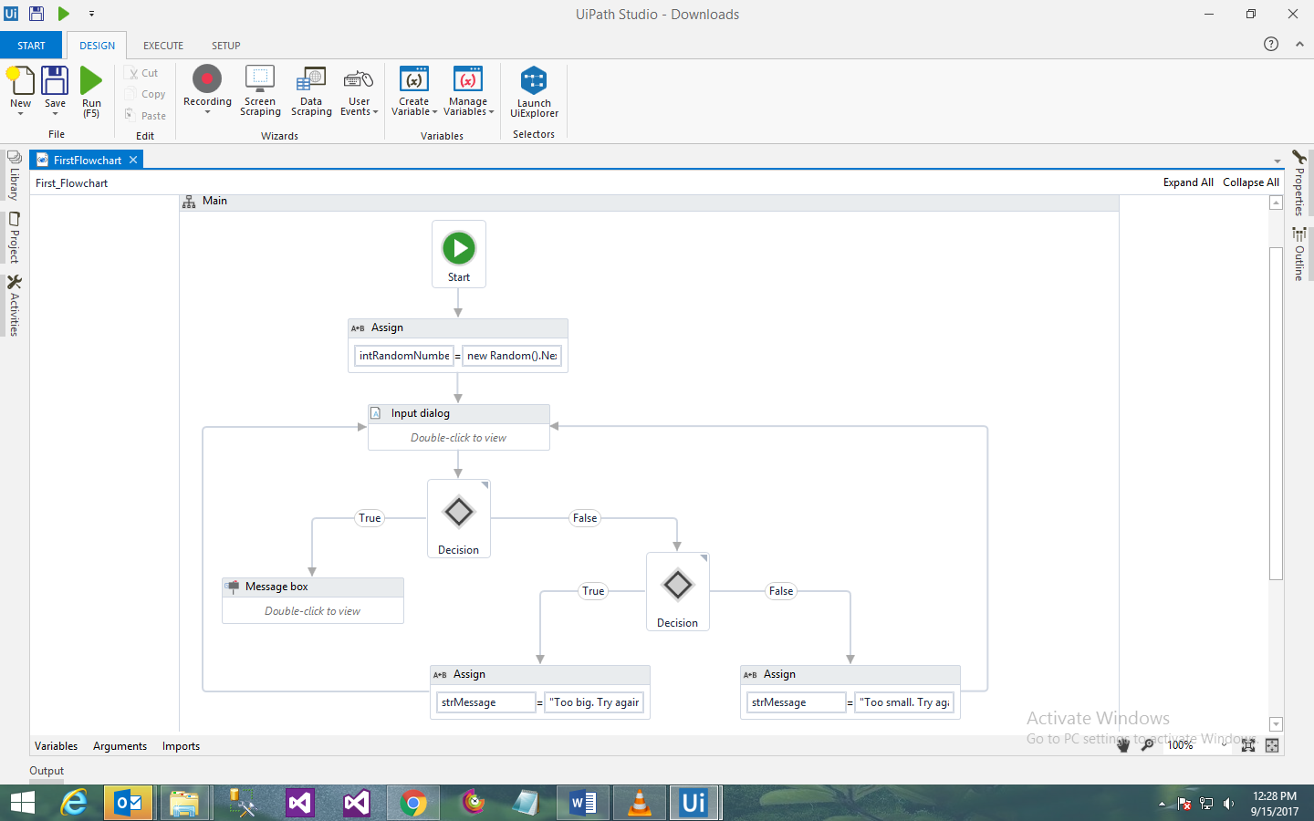
Task: Open the Screen Scraping wizard
Action: click(x=260, y=91)
